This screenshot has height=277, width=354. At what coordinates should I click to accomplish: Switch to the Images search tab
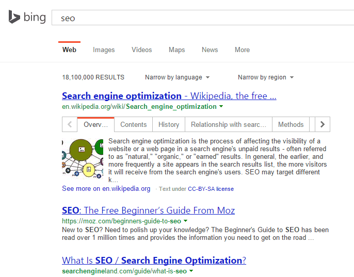point(104,50)
